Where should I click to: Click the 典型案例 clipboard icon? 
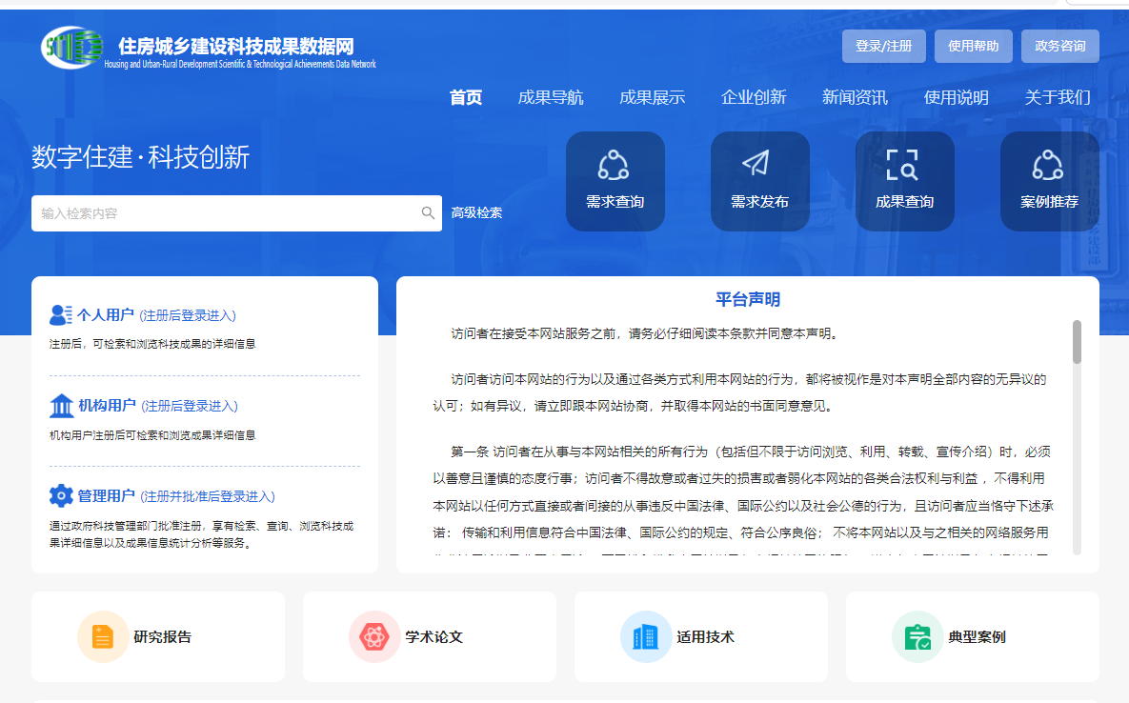[x=917, y=634]
